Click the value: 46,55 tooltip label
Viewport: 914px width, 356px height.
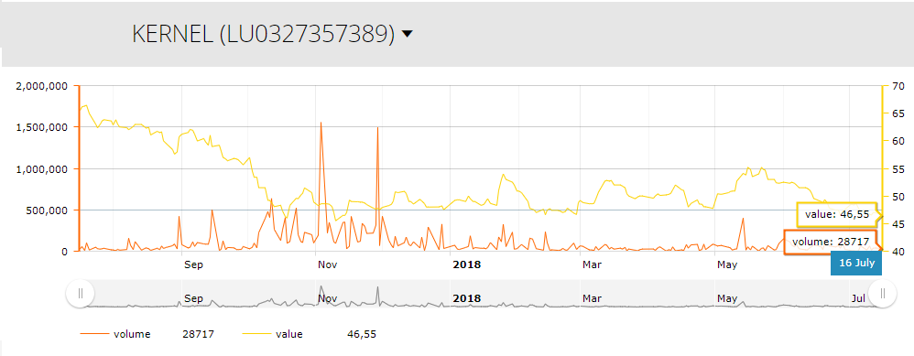click(x=837, y=214)
